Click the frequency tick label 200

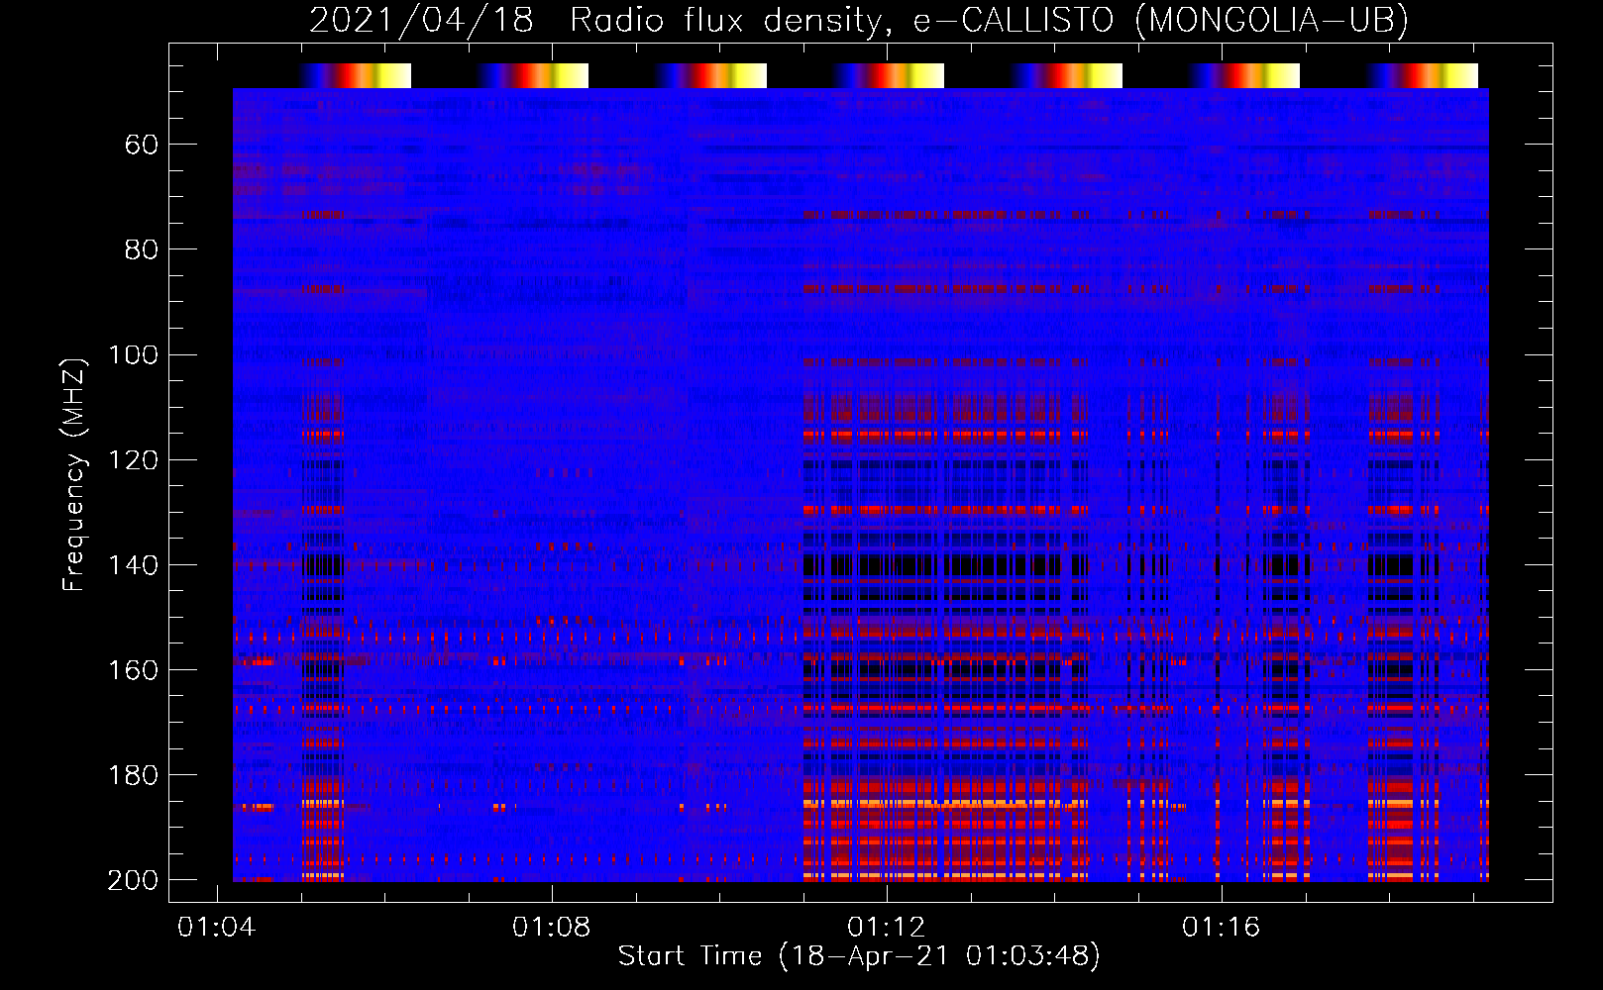(133, 880)
